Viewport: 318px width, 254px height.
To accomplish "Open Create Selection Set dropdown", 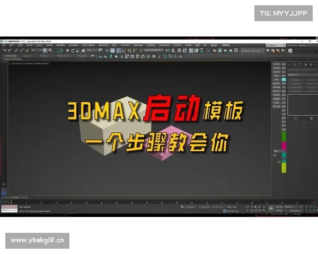I will pyautogui.click(x=154, y=50).
